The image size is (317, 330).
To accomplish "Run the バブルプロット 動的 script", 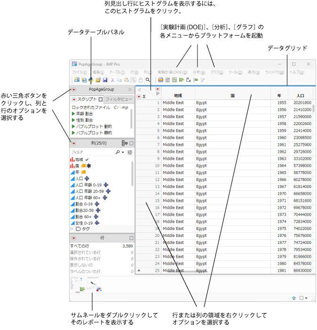I will point(92,126).
